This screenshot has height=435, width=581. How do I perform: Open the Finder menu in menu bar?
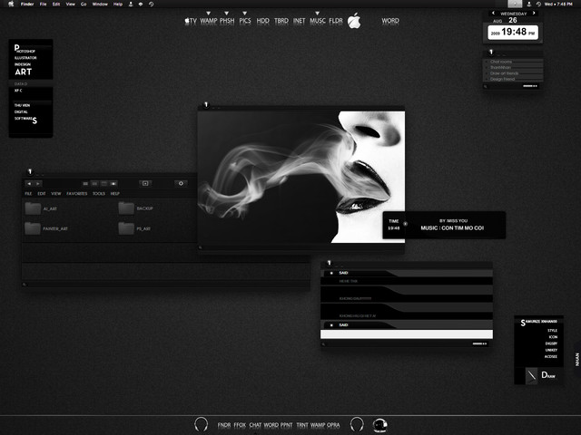pos(27,5)
